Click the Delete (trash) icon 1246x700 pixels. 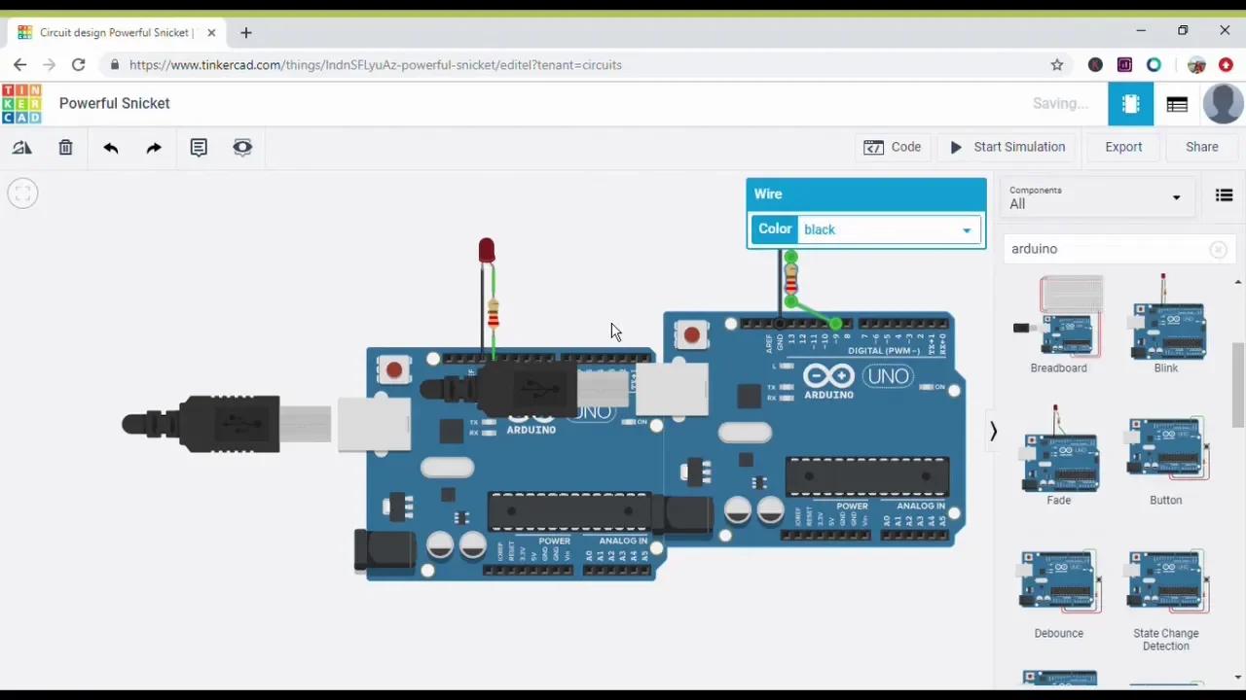65,147
